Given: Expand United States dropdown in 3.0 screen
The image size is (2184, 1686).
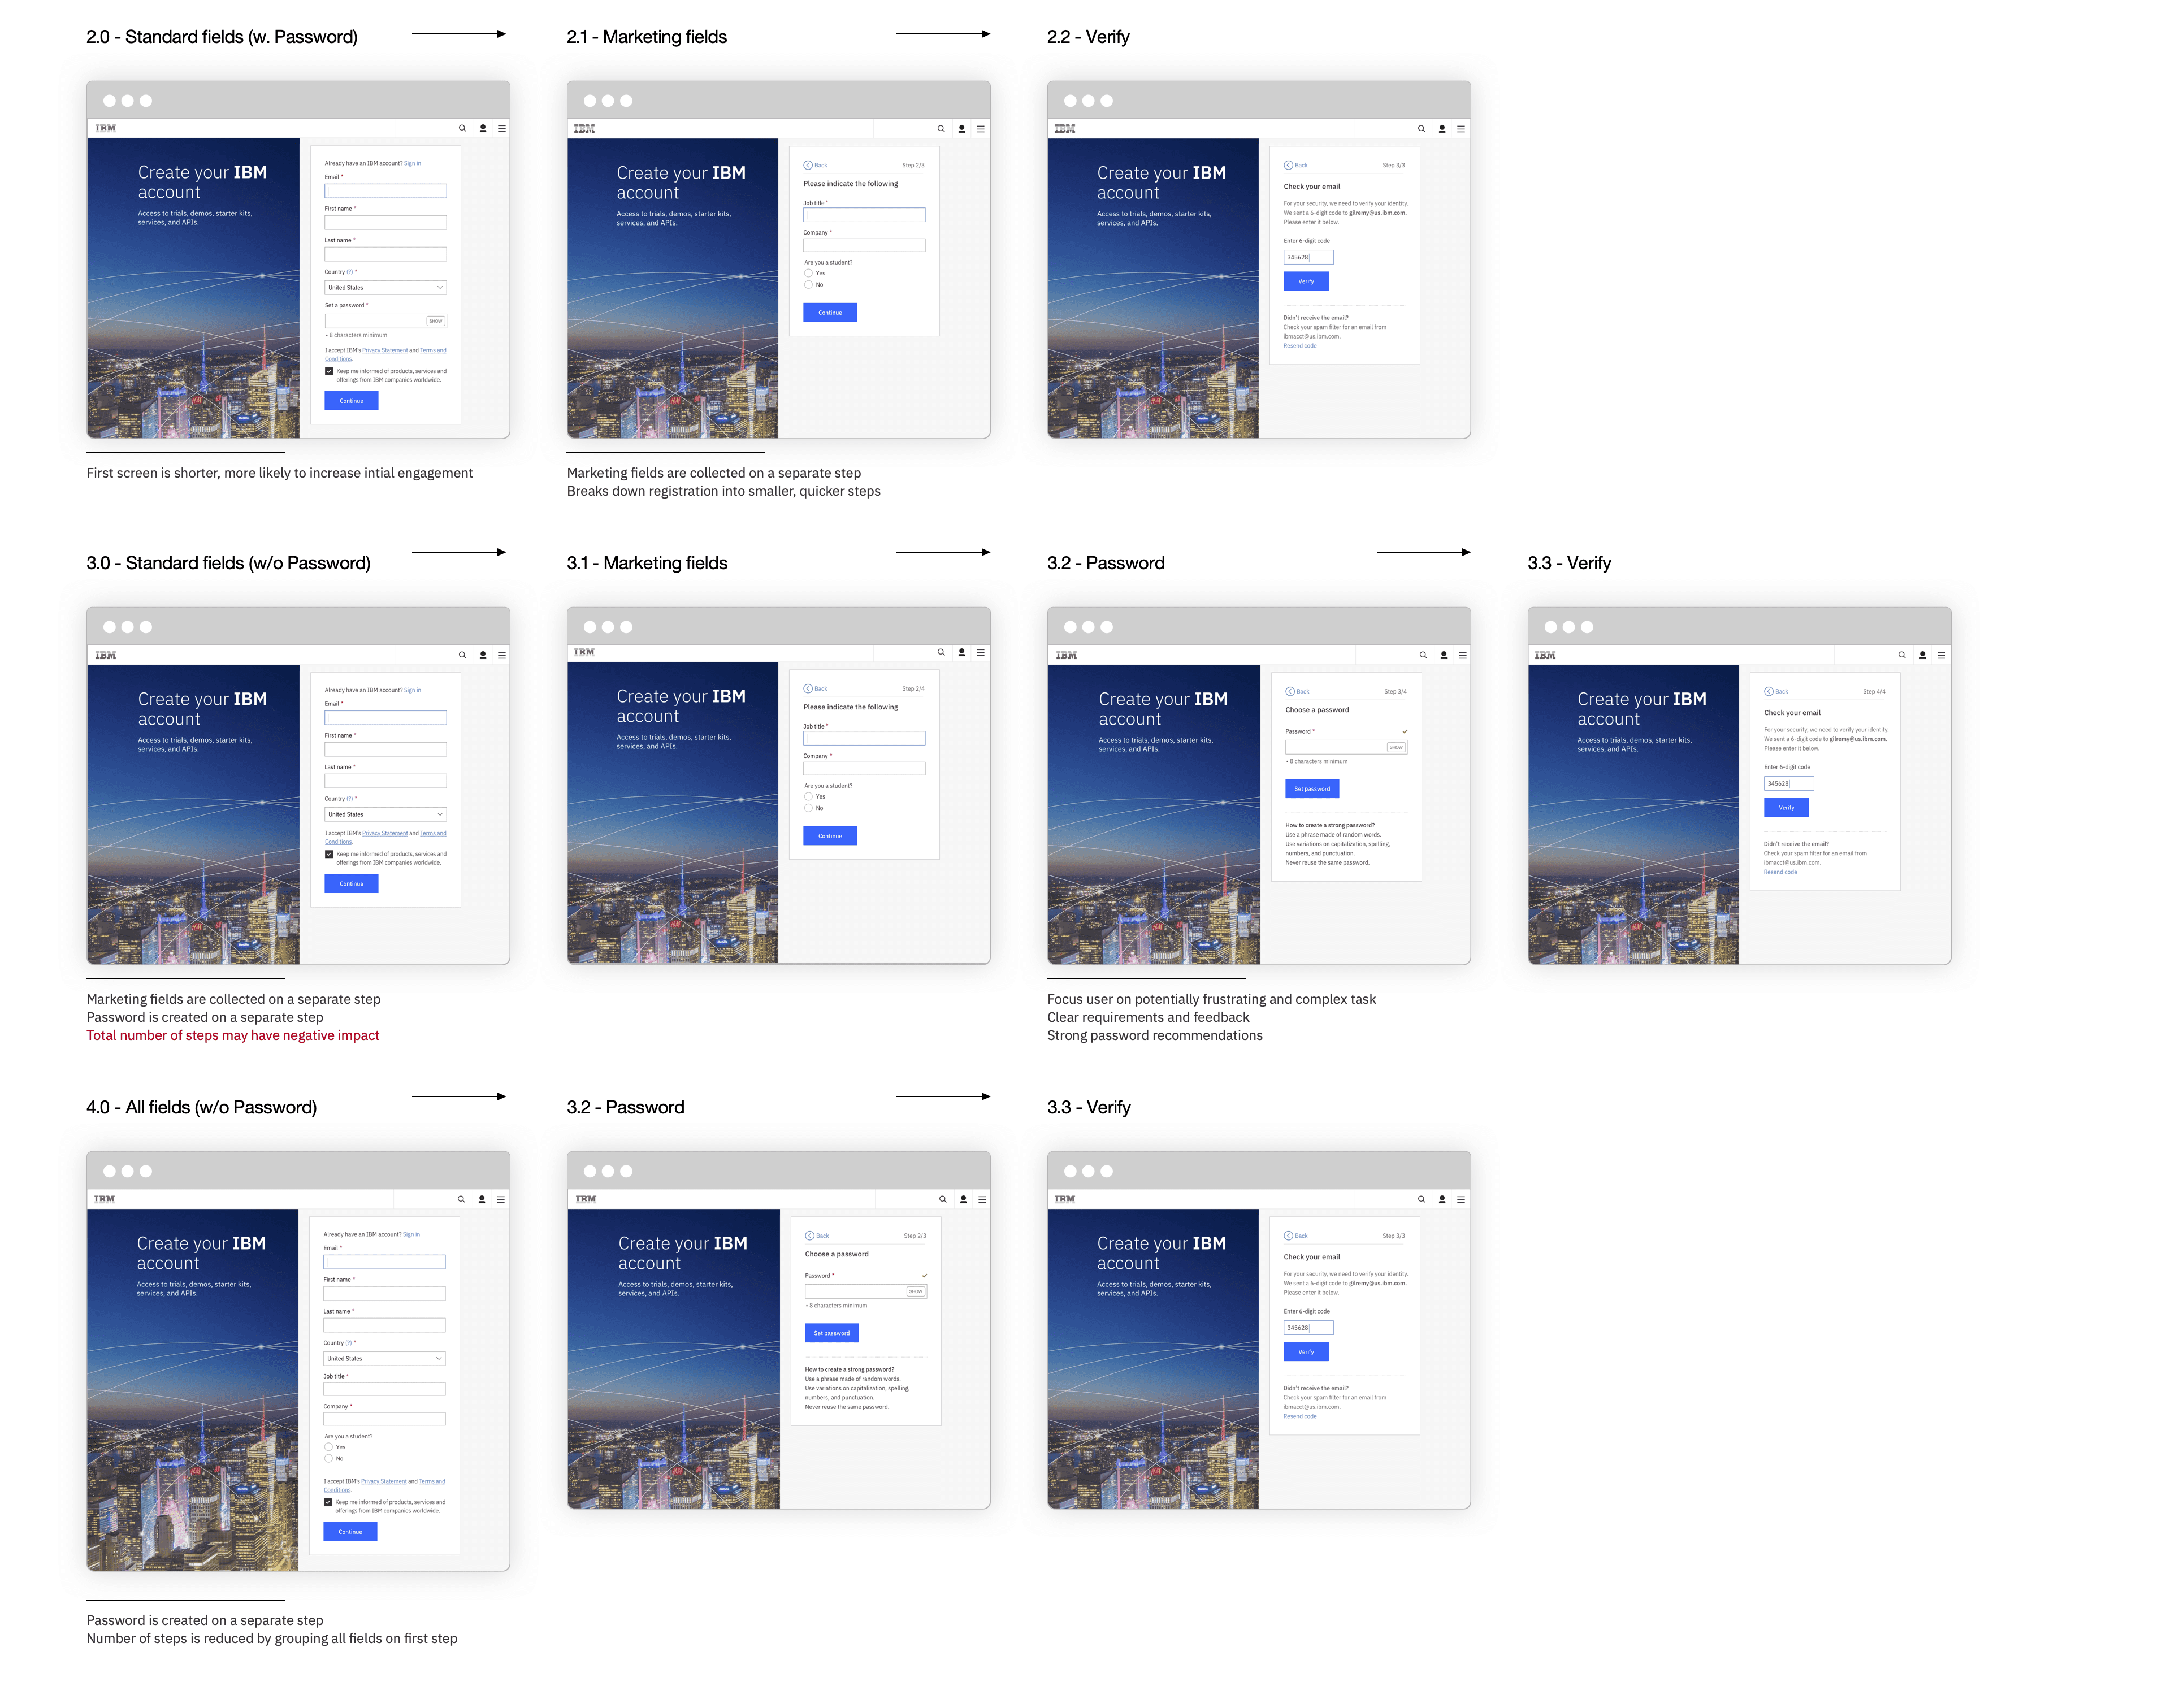Looking at the screenshot, I should coord(385,814).
